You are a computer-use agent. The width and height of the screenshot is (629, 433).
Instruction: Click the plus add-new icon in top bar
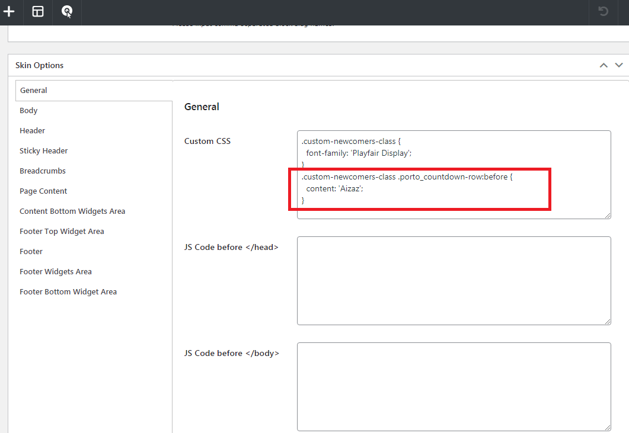9,11
